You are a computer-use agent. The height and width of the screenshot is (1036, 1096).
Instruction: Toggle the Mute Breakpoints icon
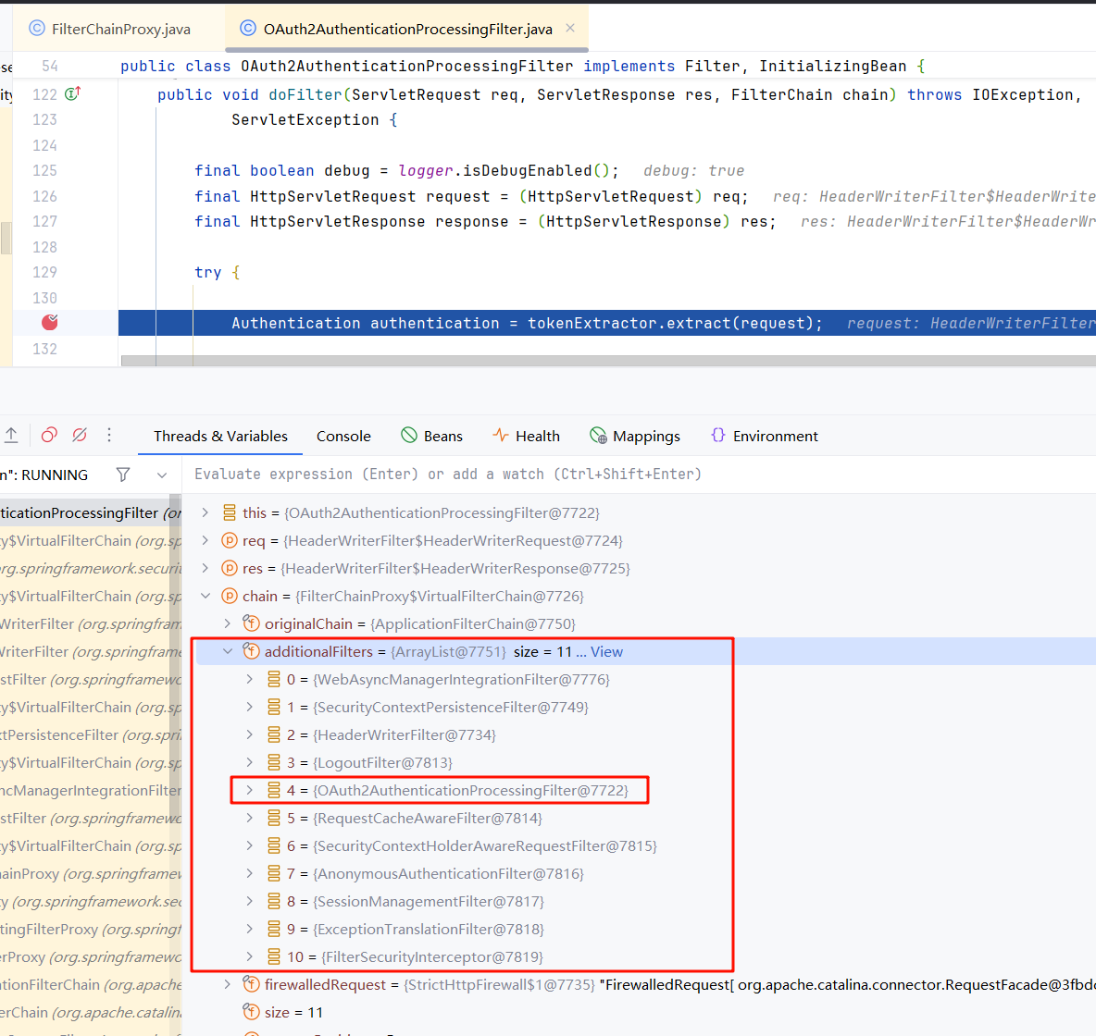click(x=80, y=436)
